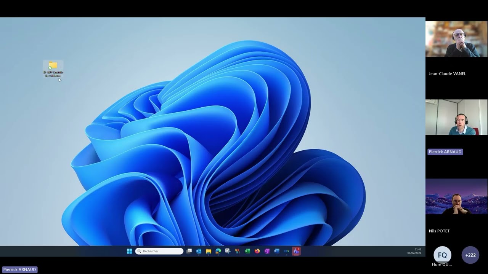Open Outlook from the taskbar
The width and height of the screenshot is (488, 274).
199,251
